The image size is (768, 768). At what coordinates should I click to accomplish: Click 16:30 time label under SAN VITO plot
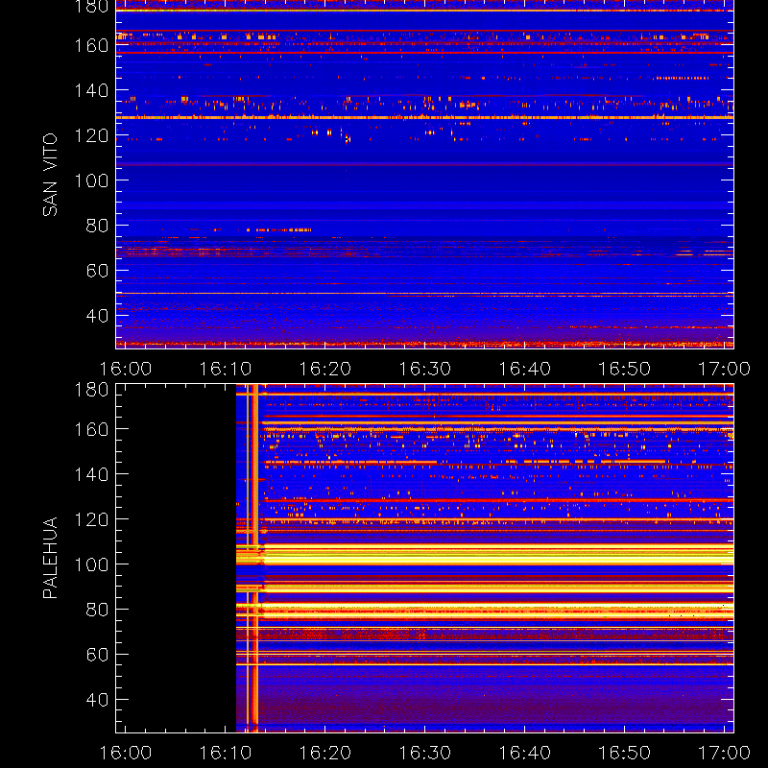tap(424, 369)
